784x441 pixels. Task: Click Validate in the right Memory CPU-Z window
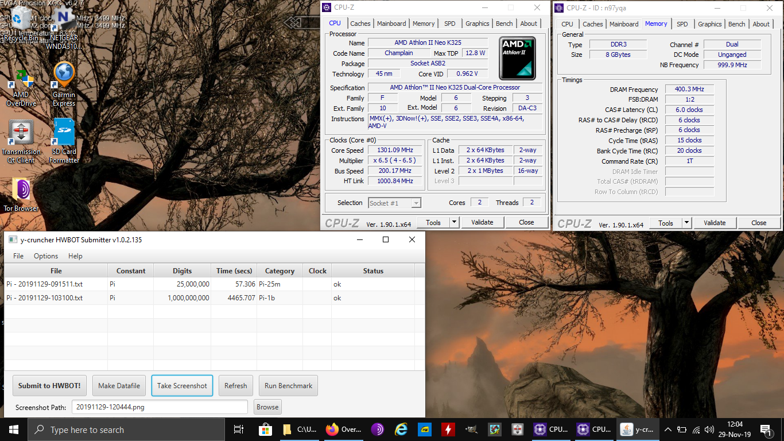tap(715, 223)
